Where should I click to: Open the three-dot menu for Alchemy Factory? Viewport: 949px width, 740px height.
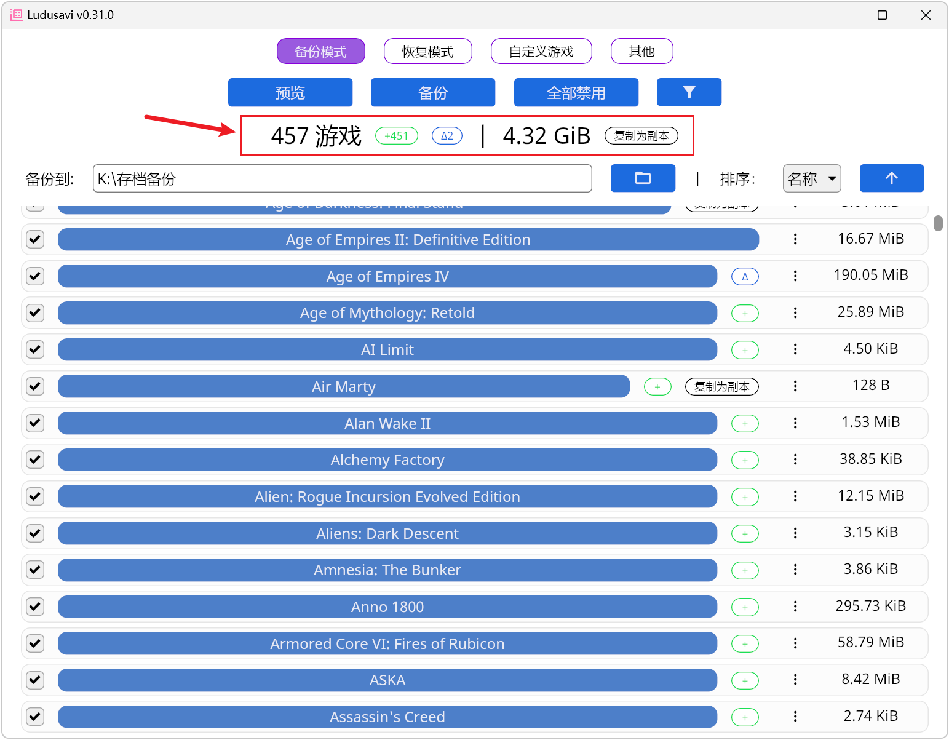795,460
